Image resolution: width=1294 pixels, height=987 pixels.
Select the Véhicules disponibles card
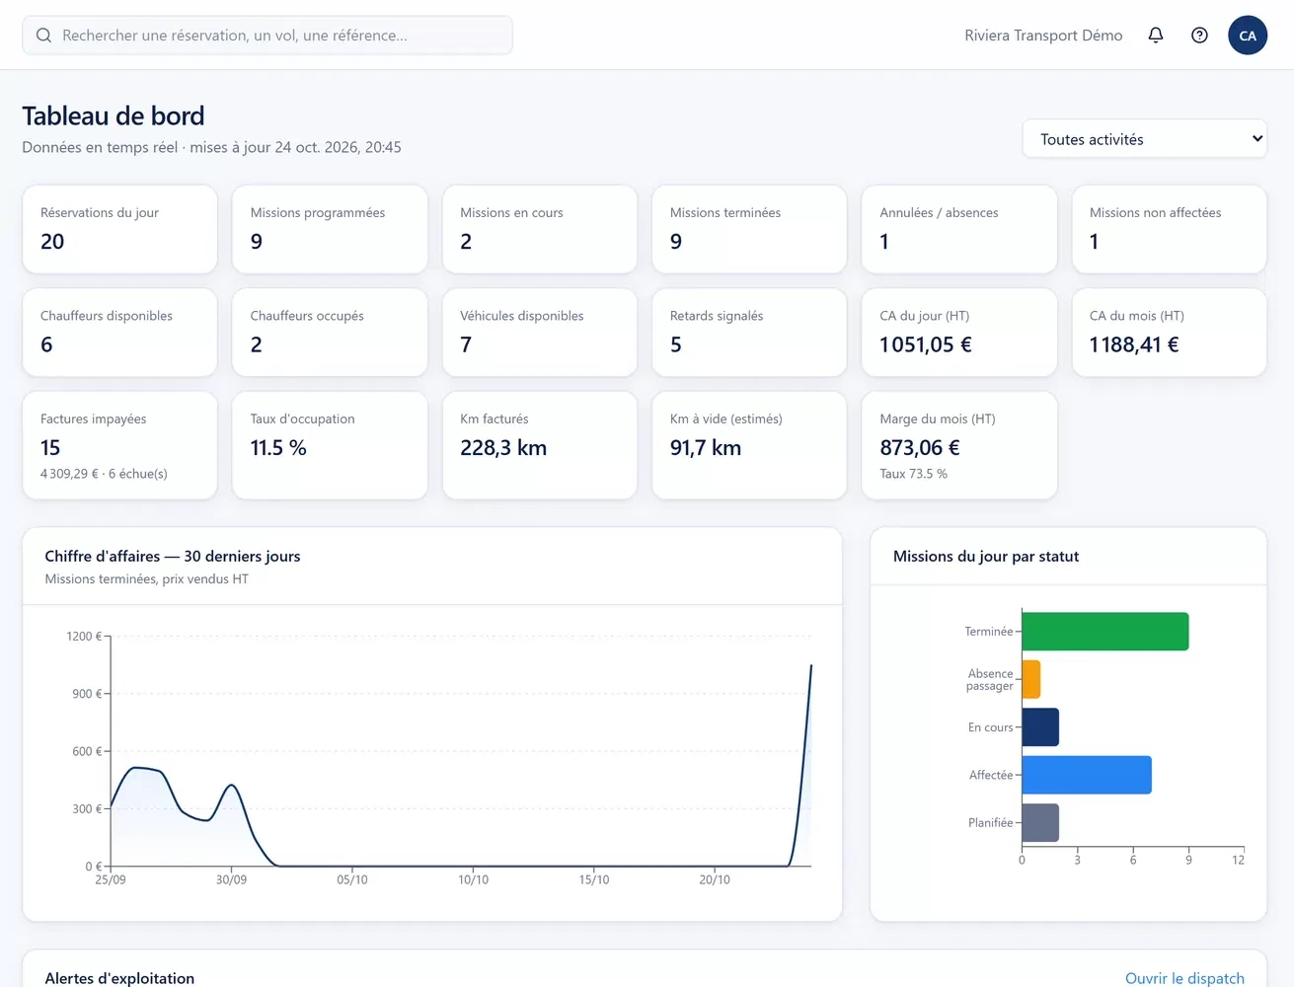[x=540, y=333]
